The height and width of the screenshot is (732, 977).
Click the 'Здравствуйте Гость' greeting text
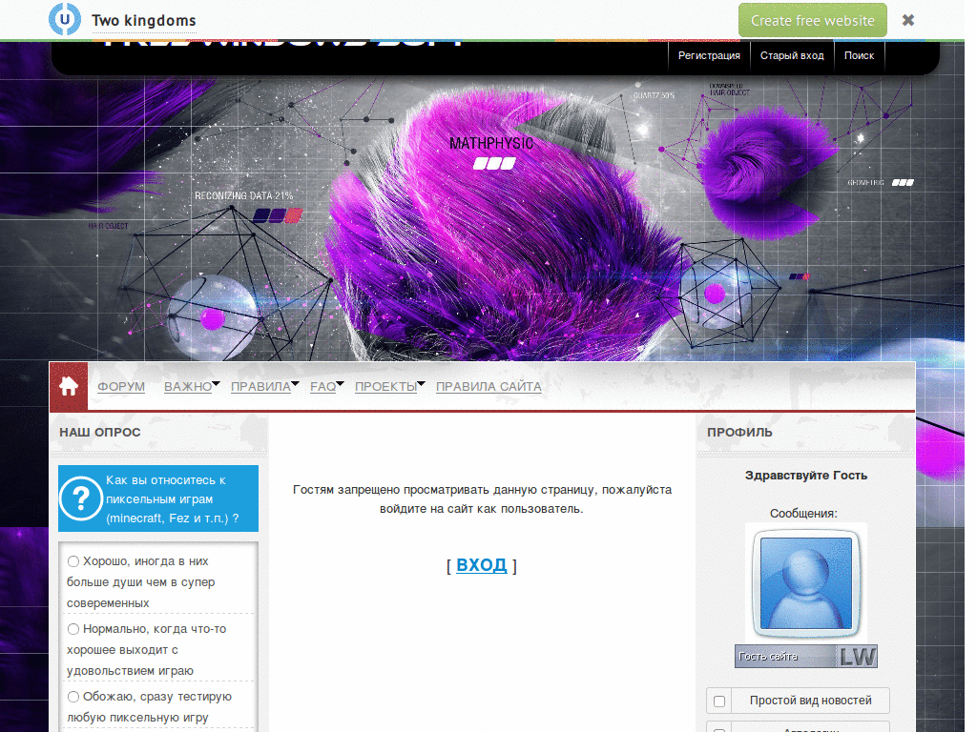[x=806, y=475]
